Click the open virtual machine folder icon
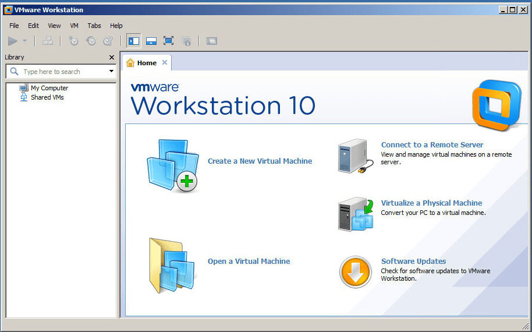The width and height of the screenshot is (532, 332). (172, 266)
